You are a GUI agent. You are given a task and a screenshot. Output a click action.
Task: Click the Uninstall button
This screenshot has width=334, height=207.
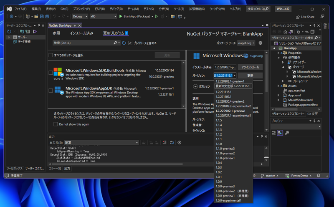250,67
